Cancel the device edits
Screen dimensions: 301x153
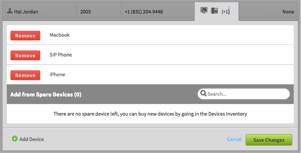234,139
